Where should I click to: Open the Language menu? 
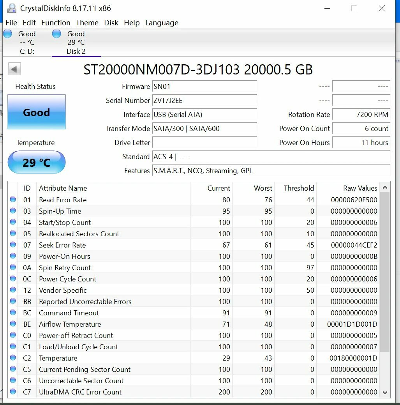tap(162, 23)
